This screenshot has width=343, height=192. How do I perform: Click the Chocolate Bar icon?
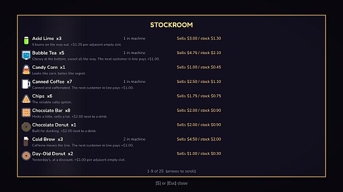26,113
